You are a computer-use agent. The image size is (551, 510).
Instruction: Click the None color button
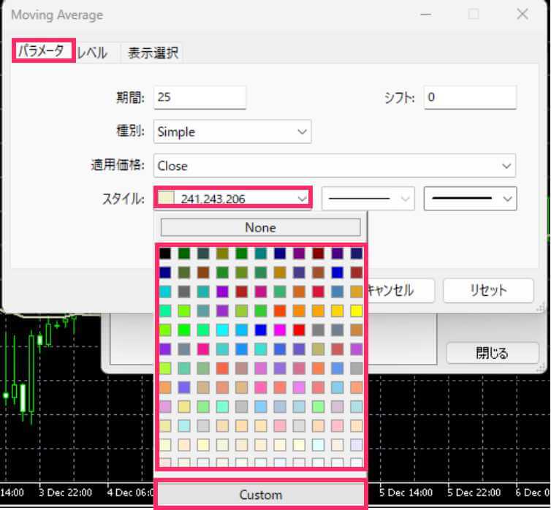(260, 227)
